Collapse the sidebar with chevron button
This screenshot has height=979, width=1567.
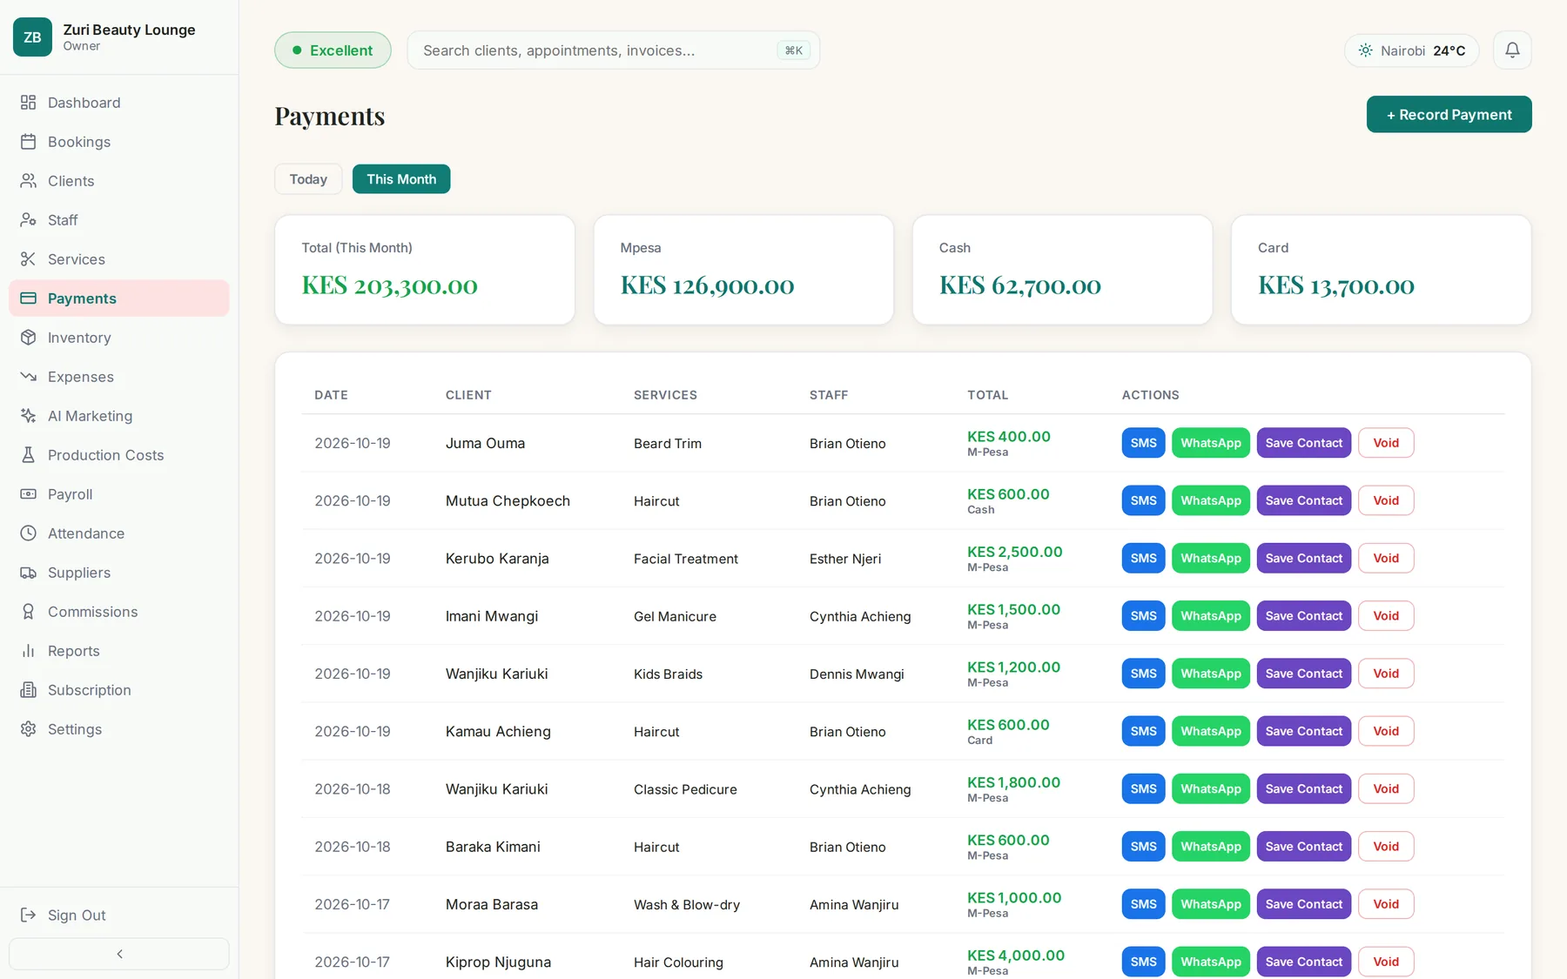[x=119, y=954]
